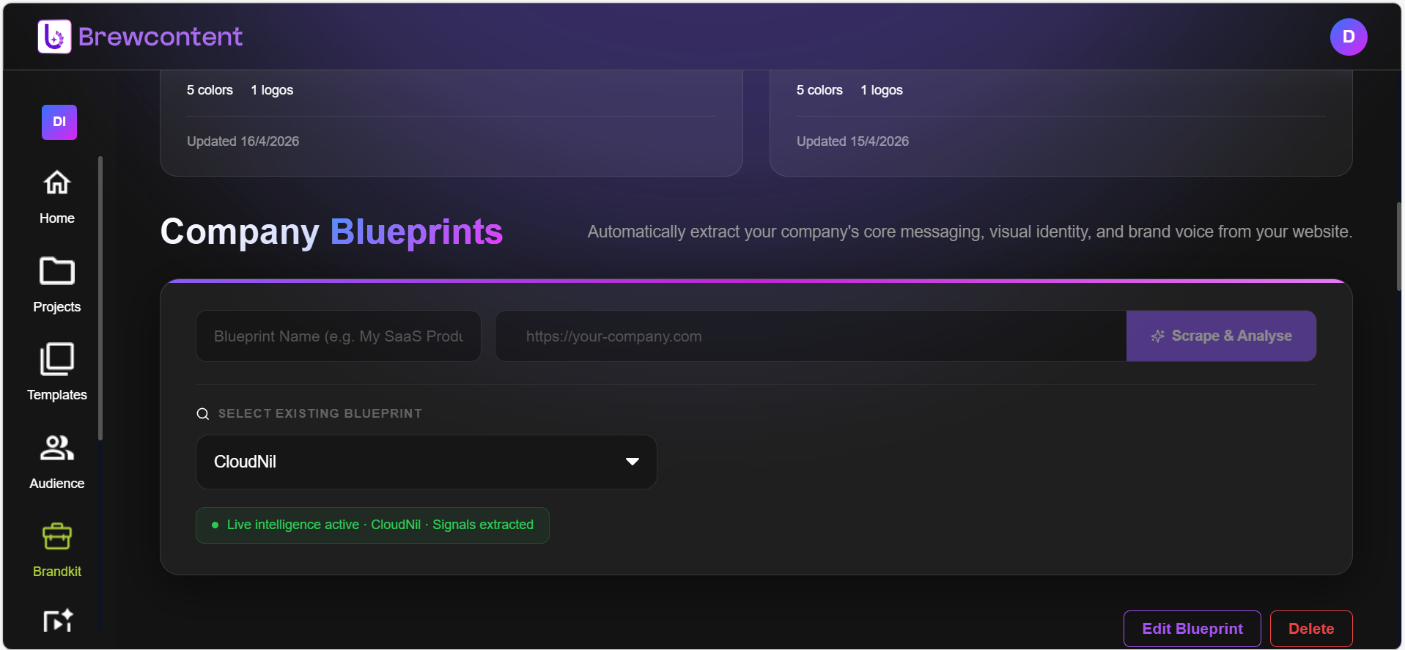Click the Projects label text
The image size is (1405, 650).
click(57, 307)
